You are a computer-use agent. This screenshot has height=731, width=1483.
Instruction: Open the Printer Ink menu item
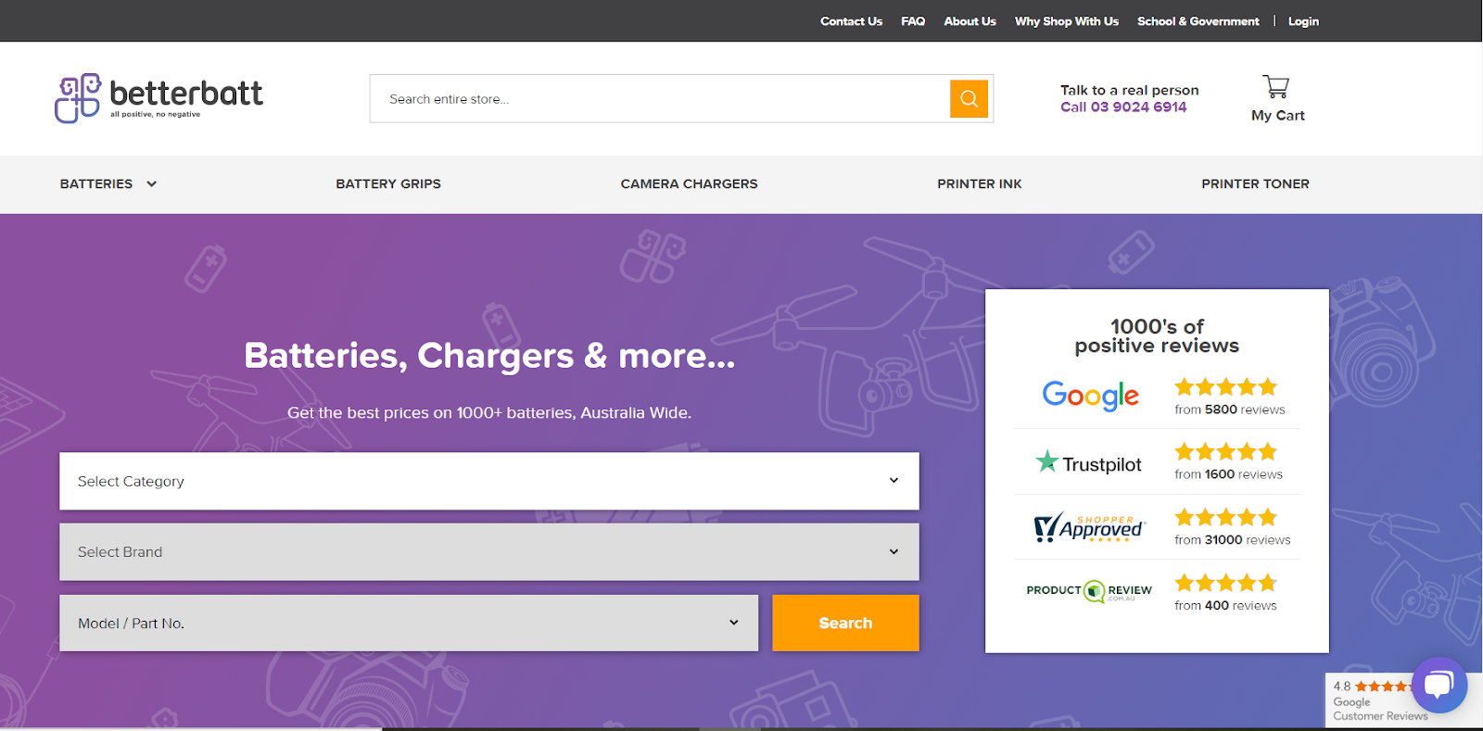[x=979, y=183]
